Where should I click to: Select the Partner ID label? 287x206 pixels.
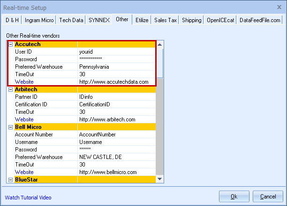pos(26,97)
